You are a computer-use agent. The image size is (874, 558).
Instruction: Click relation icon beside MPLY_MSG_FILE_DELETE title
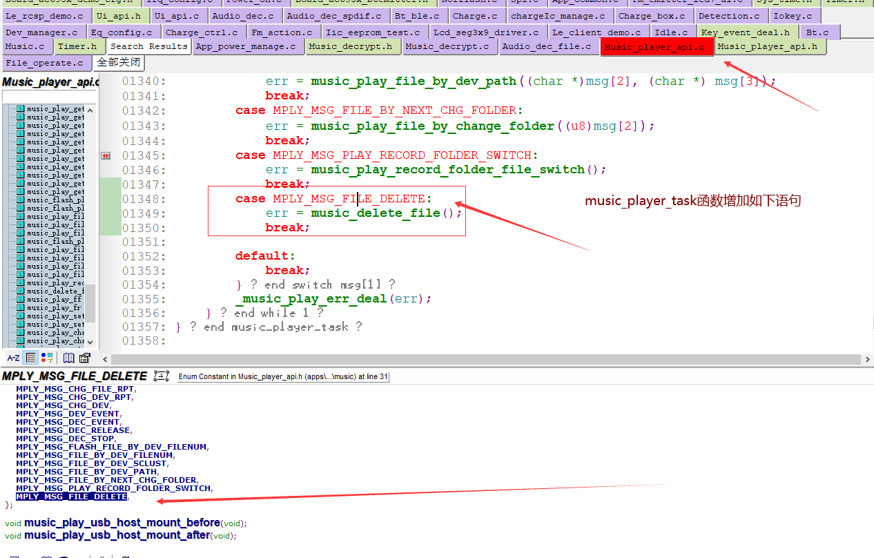click(x=162, y=376)
